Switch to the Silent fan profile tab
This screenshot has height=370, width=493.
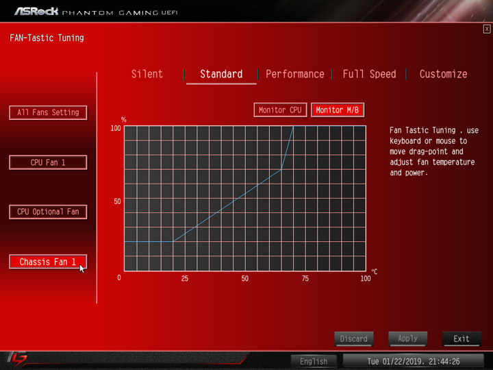click(x=147, y=74)
